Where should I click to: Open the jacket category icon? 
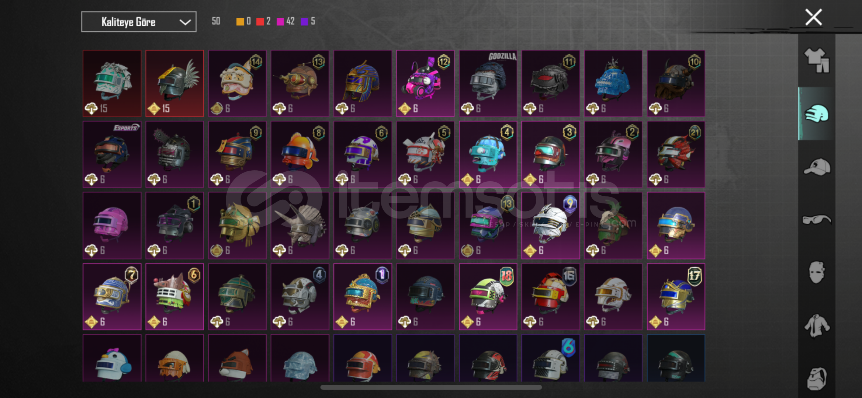(817, 325)
